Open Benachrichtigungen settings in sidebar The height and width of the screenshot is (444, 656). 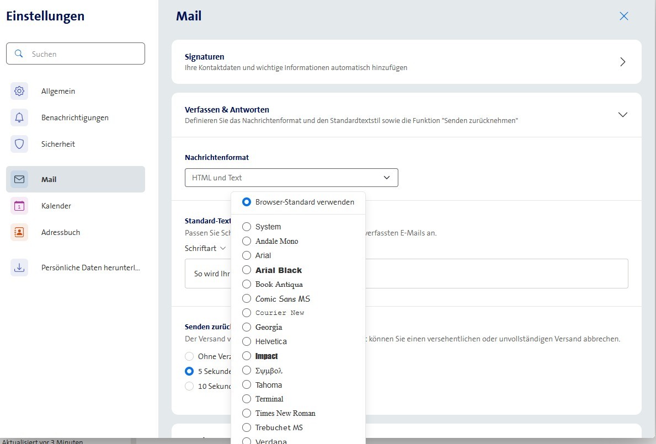pyautogui.click(x=74, y=117)
